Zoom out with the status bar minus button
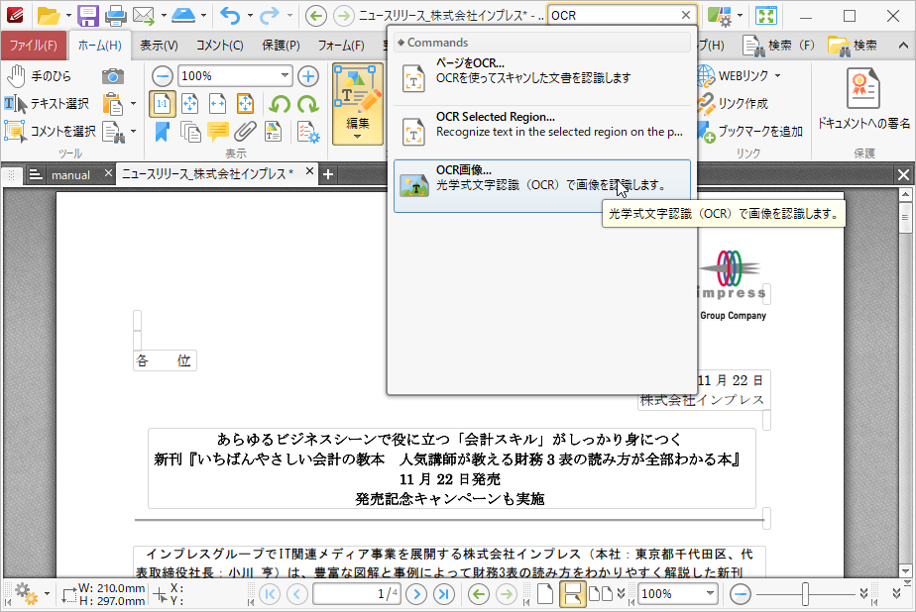Image resolution: width=916 pixels, height=612 pixels. click(741, 594)
